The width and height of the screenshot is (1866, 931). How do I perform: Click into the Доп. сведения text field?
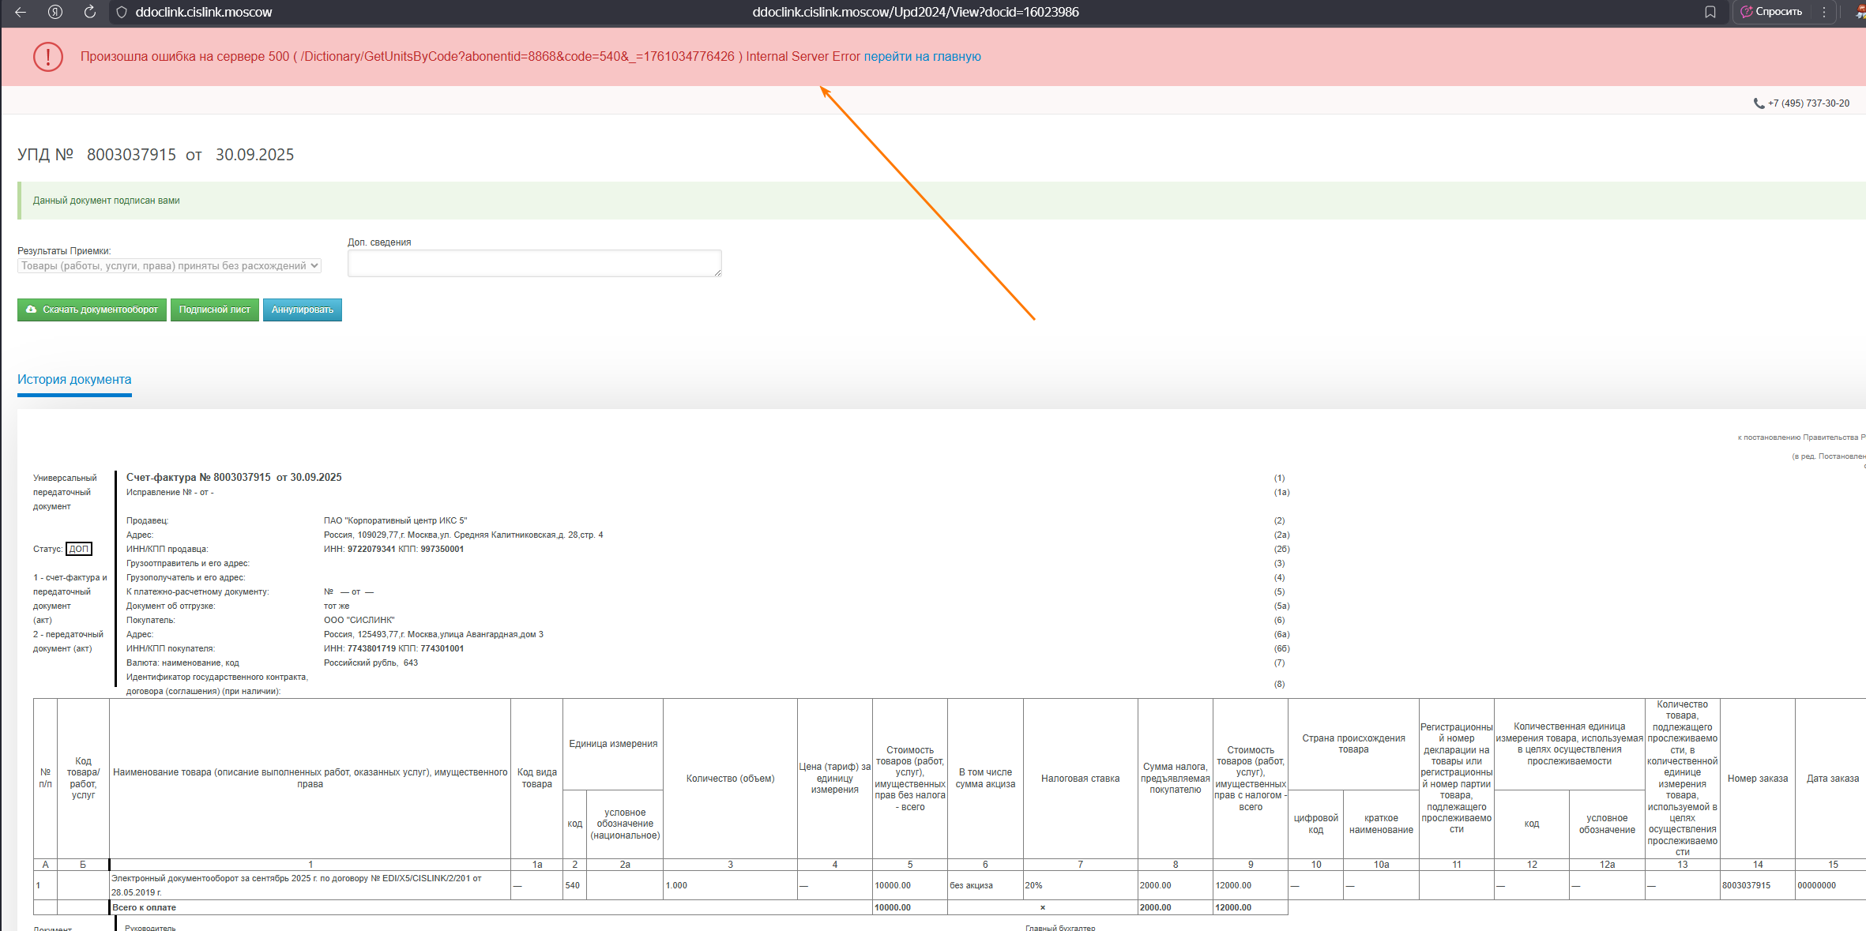tap(534, 264)
